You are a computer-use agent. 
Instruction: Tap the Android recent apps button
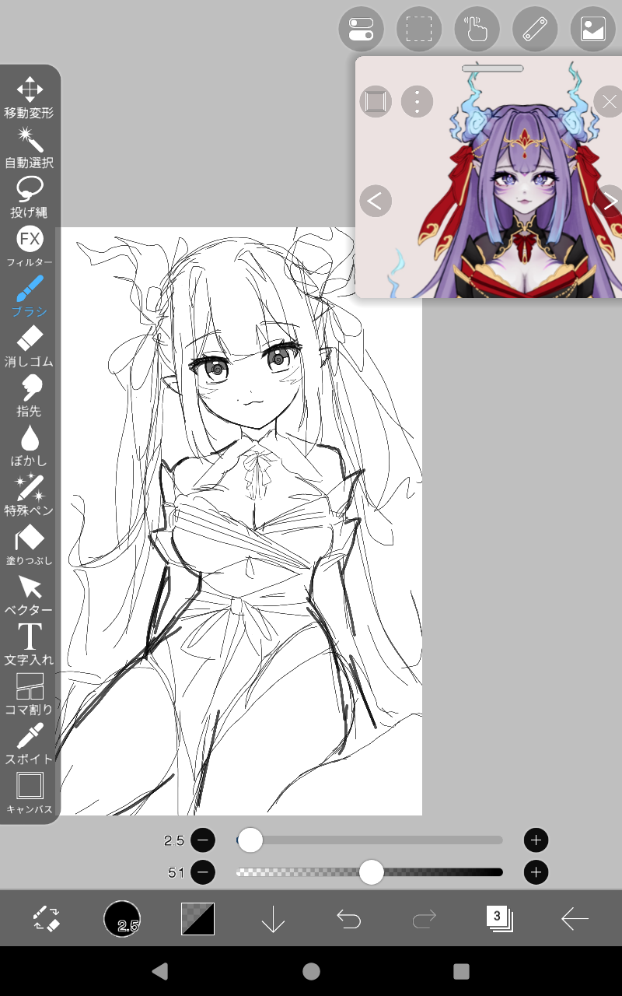461,970
